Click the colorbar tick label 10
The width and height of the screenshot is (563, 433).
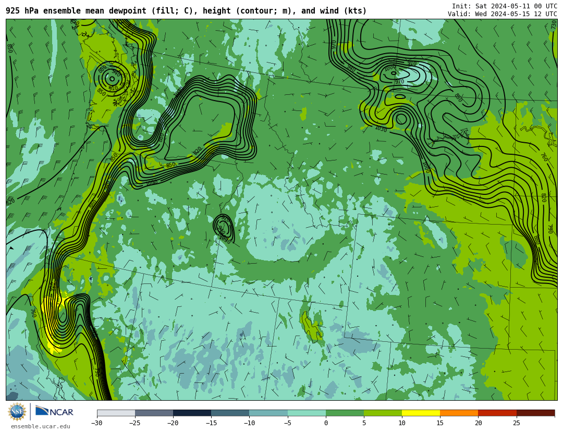(x=402, y=423)
